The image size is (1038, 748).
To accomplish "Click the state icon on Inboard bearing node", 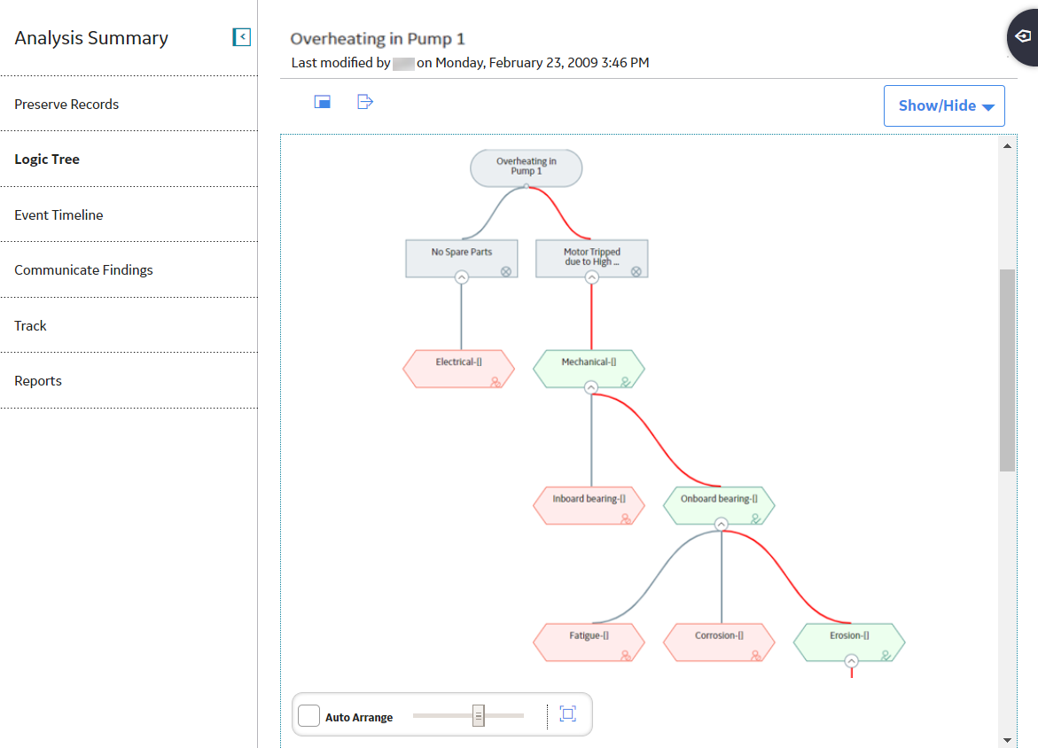I will point(626,519).
